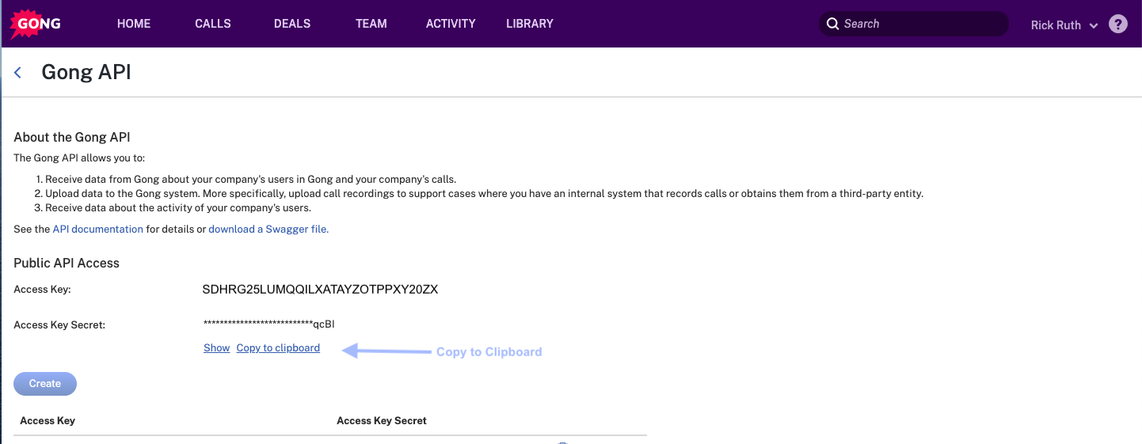Open the DEALS navigation item

292,24
